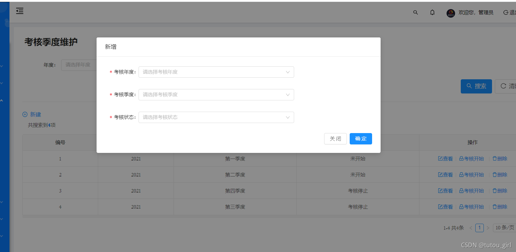
Task: View row 2 with 查看 link
Action: coord(445,175)
